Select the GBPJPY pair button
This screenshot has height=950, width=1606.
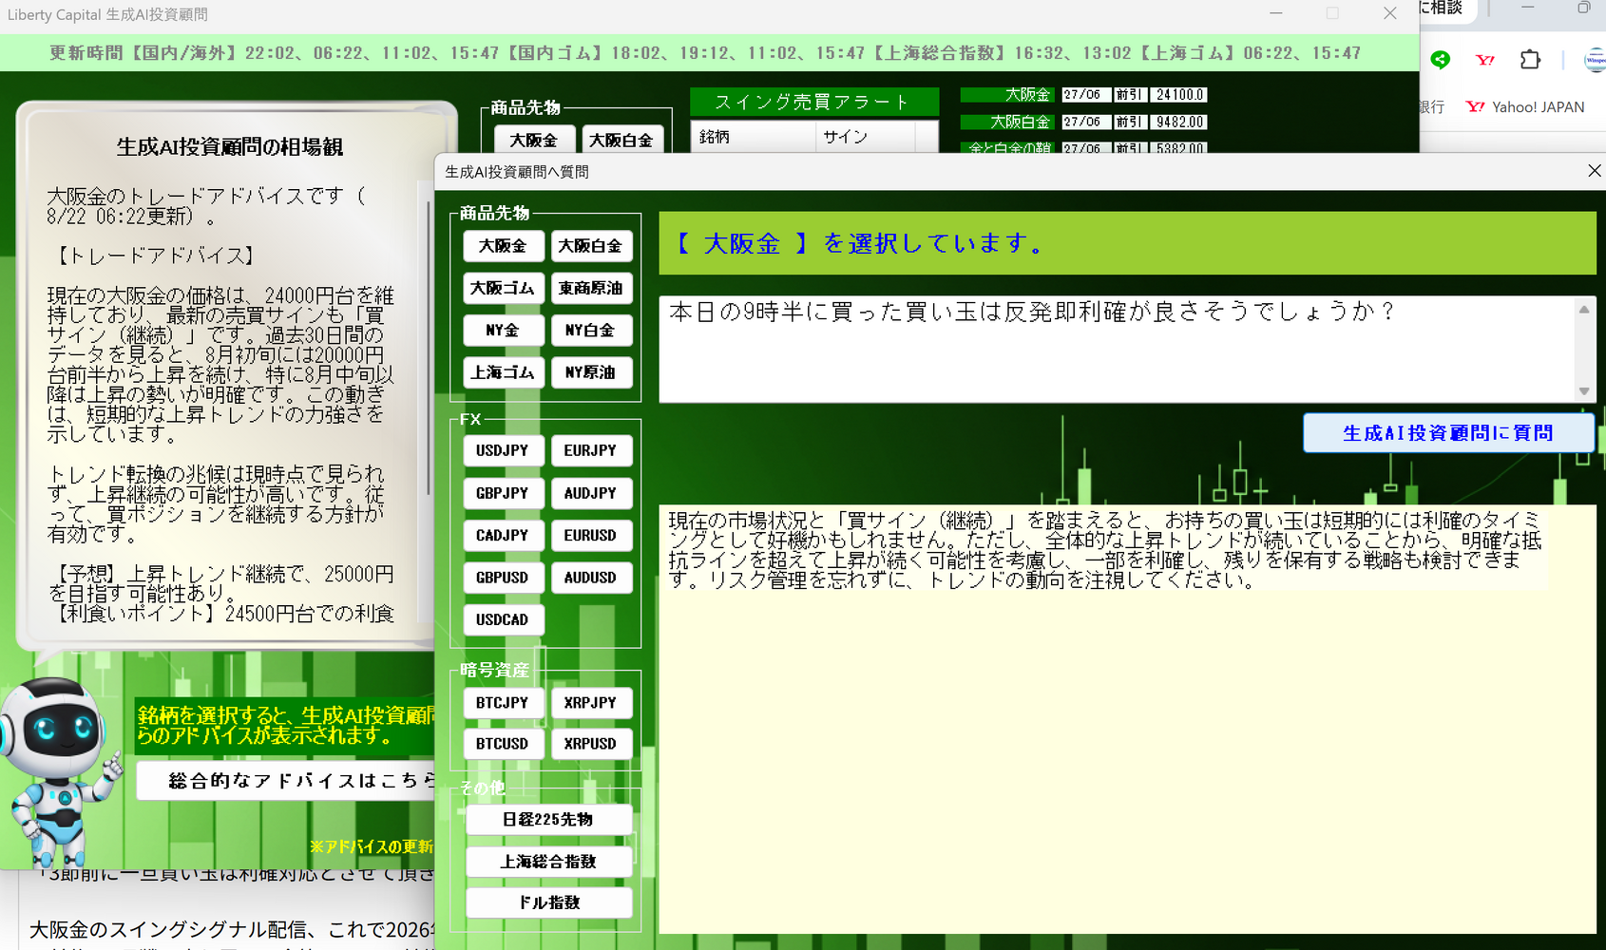(503, 493)
